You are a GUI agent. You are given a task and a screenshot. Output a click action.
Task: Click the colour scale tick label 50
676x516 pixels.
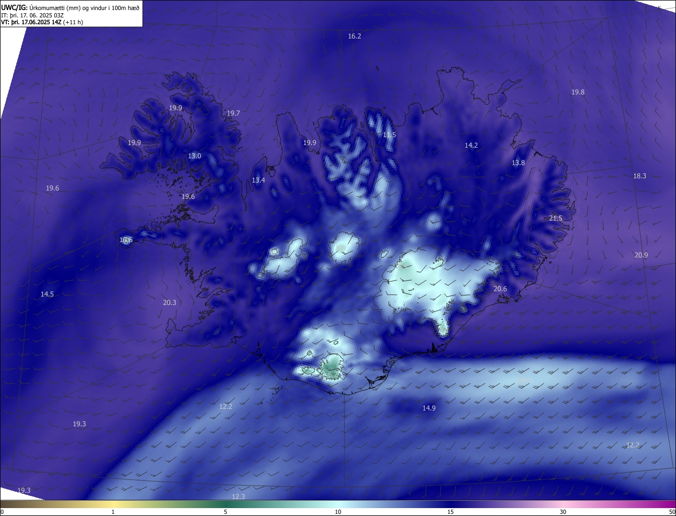672,512
